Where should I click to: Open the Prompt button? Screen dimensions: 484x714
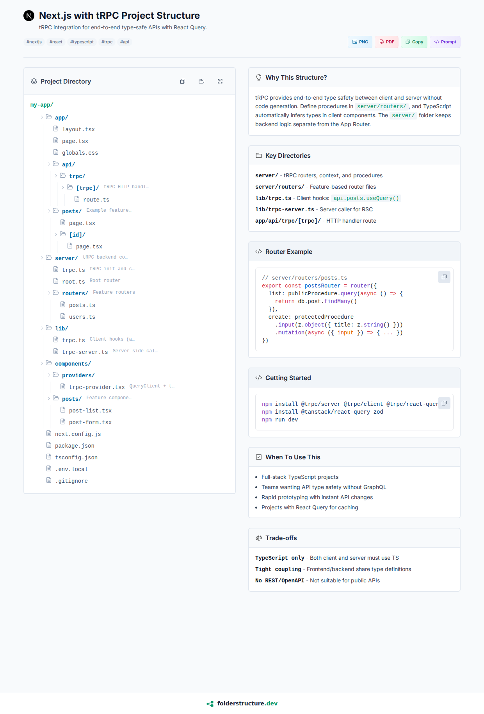(x=445, y=42)
